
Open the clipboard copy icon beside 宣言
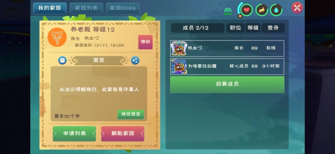[x=62, y=60]
